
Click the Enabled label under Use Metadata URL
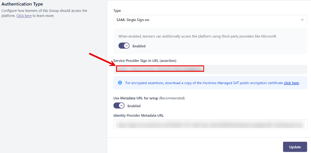pos(134,106)
